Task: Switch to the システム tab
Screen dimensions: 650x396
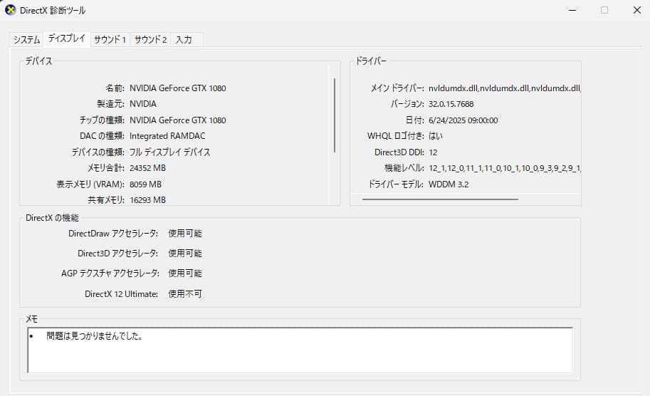Action: click(26, 40)
